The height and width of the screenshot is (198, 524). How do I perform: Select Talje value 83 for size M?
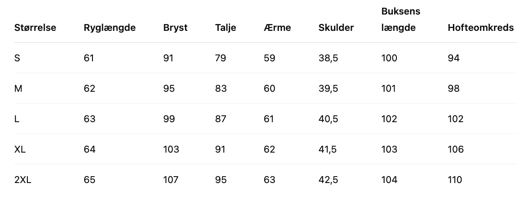221,89
